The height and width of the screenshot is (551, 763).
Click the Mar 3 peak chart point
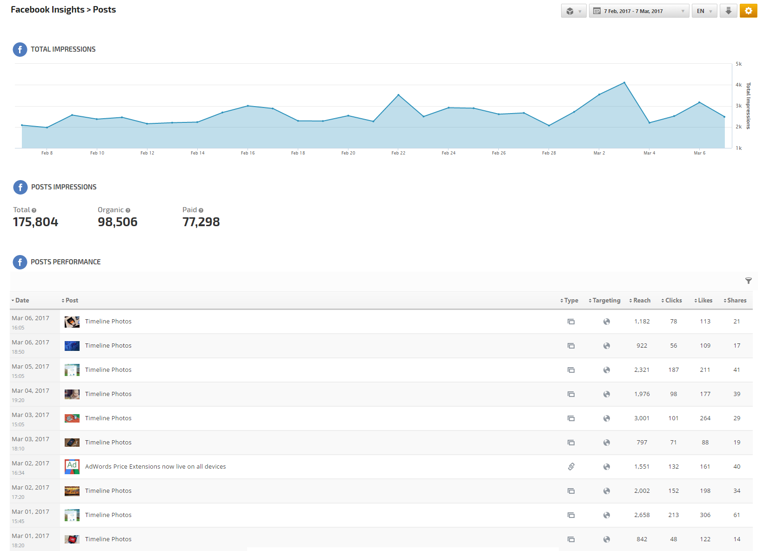[624, 83]
